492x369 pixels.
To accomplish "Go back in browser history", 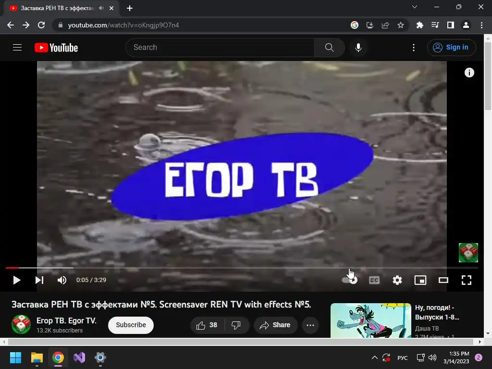I will (11, 25).
